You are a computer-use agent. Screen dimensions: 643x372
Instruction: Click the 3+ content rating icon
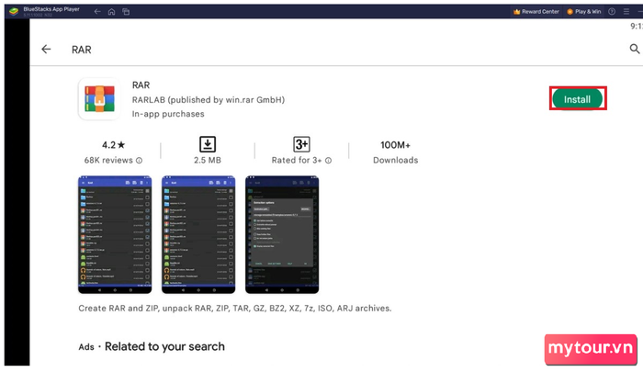301,144
